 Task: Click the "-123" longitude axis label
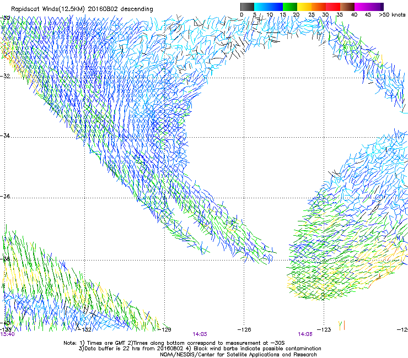pos(324,330)
